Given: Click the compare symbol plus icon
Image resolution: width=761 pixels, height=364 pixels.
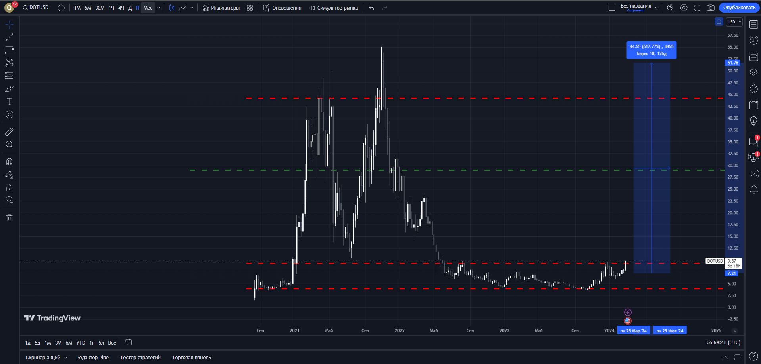Looking at the screenshot, I should point(61,8).
